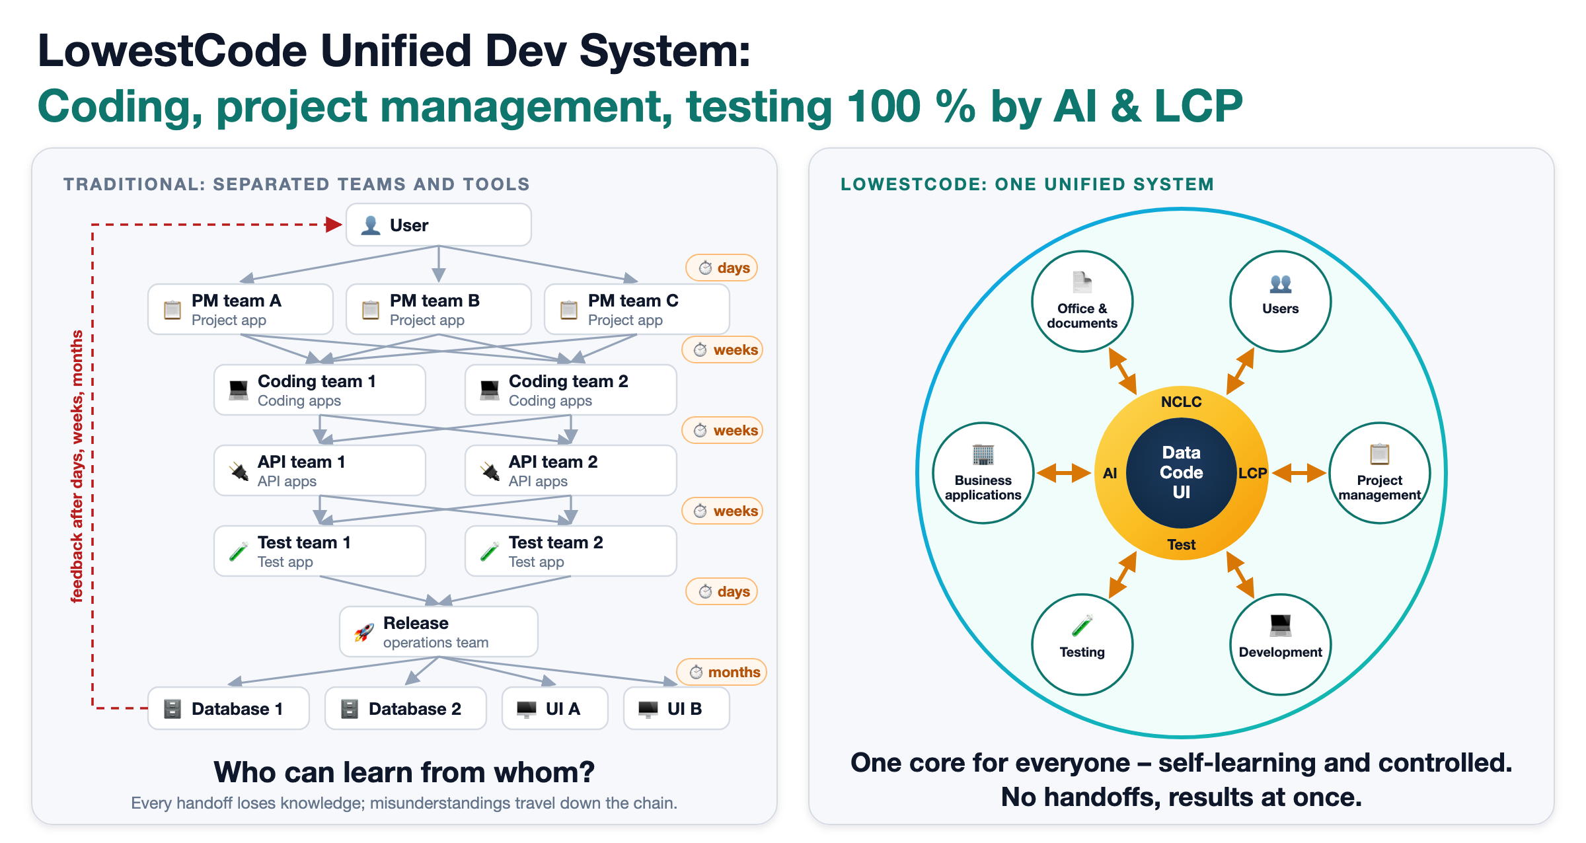Click the 'weeks' badge above Coding team 2
This screenshot has width=1586, height=843.
[x=722, y=350]
